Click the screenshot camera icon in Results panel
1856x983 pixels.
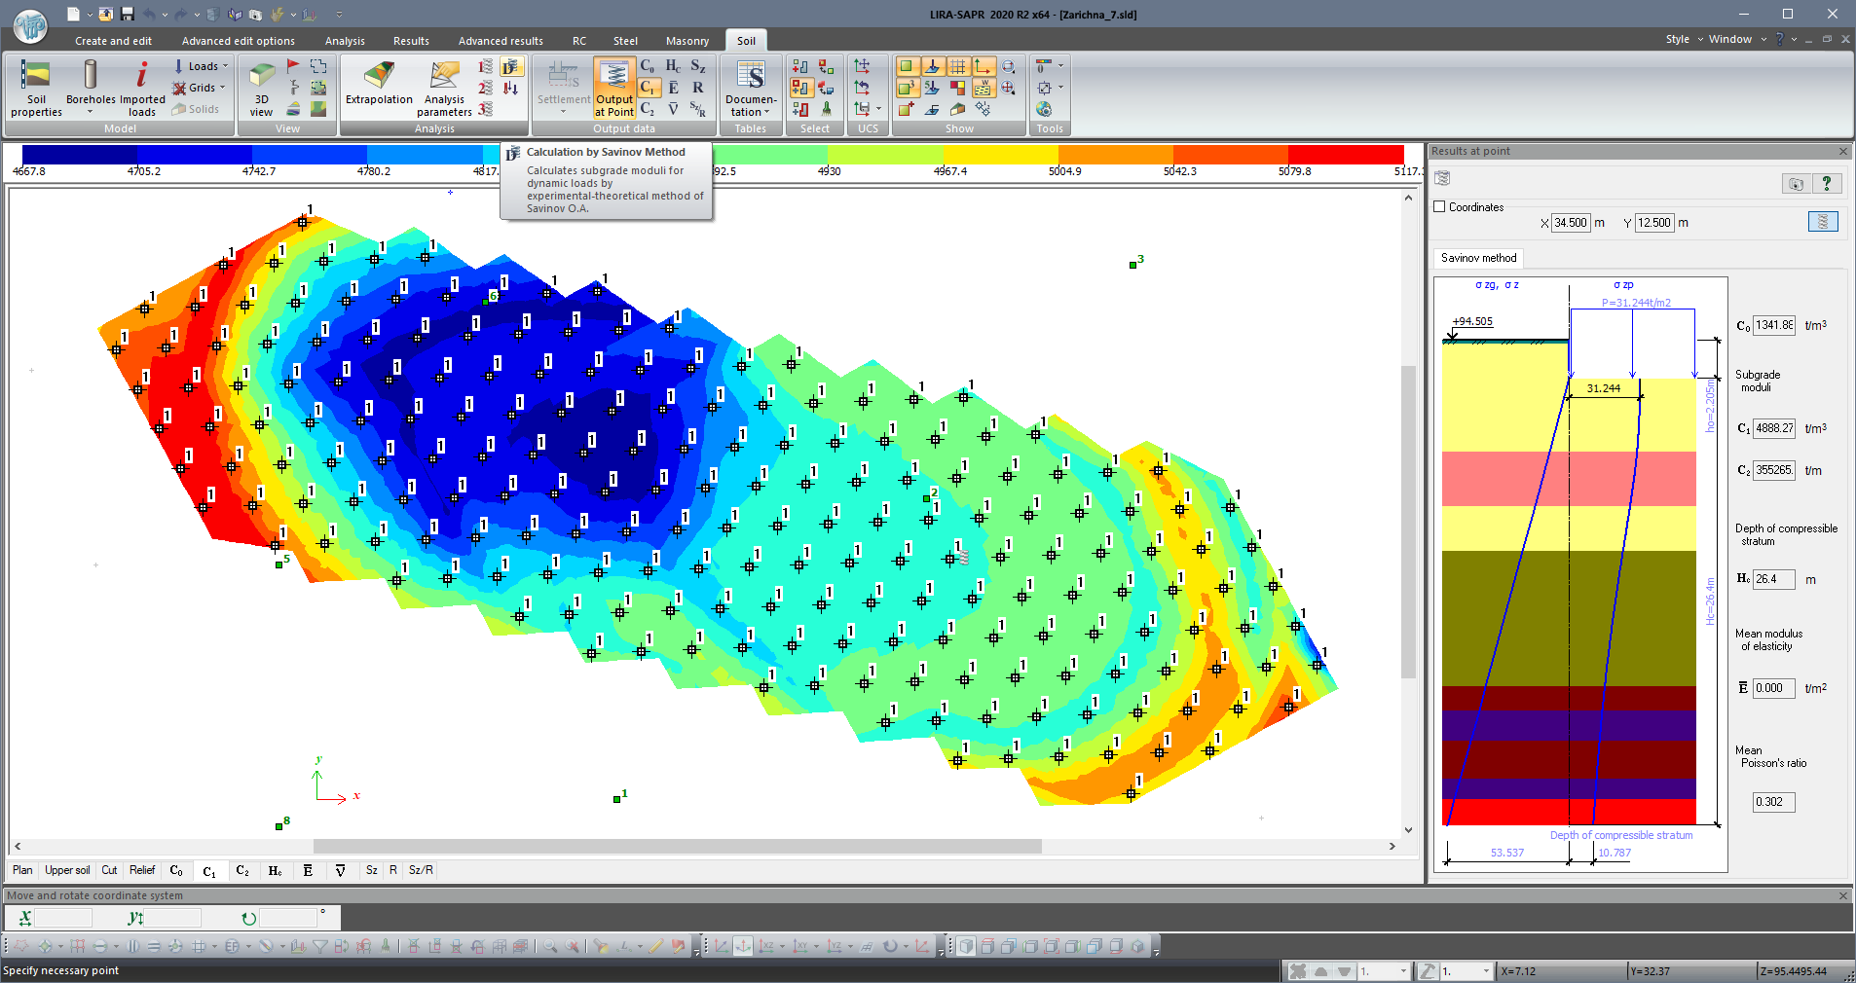(1797, 183)
